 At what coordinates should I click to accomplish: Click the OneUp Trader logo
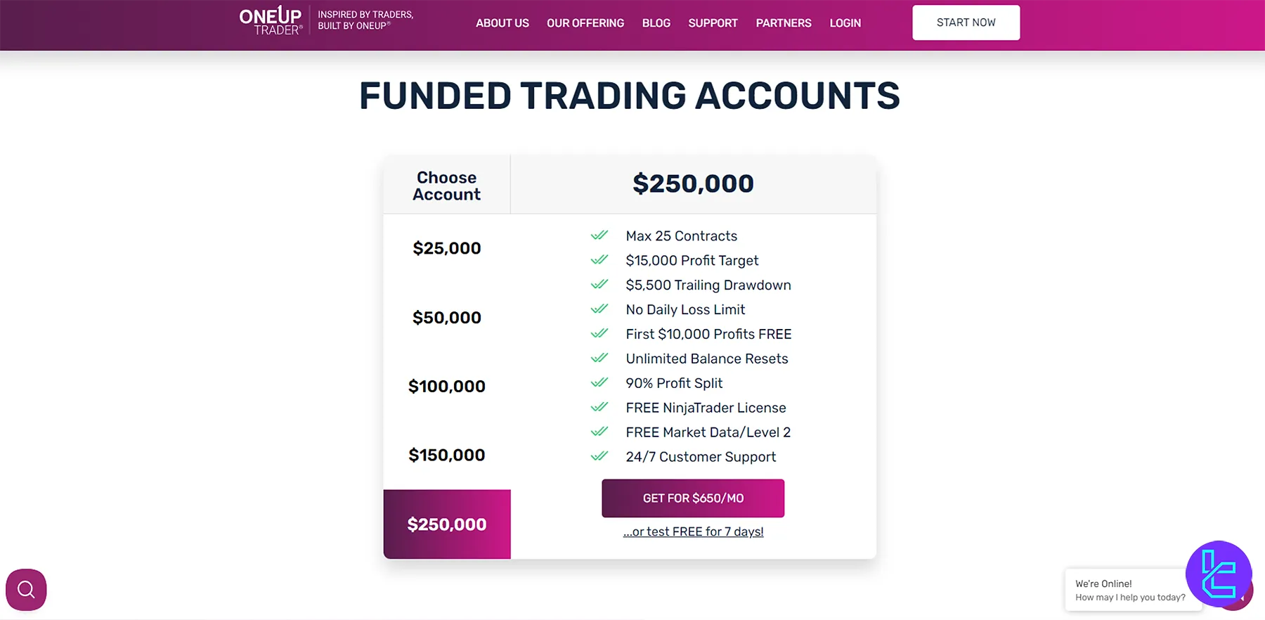[270, 20]
